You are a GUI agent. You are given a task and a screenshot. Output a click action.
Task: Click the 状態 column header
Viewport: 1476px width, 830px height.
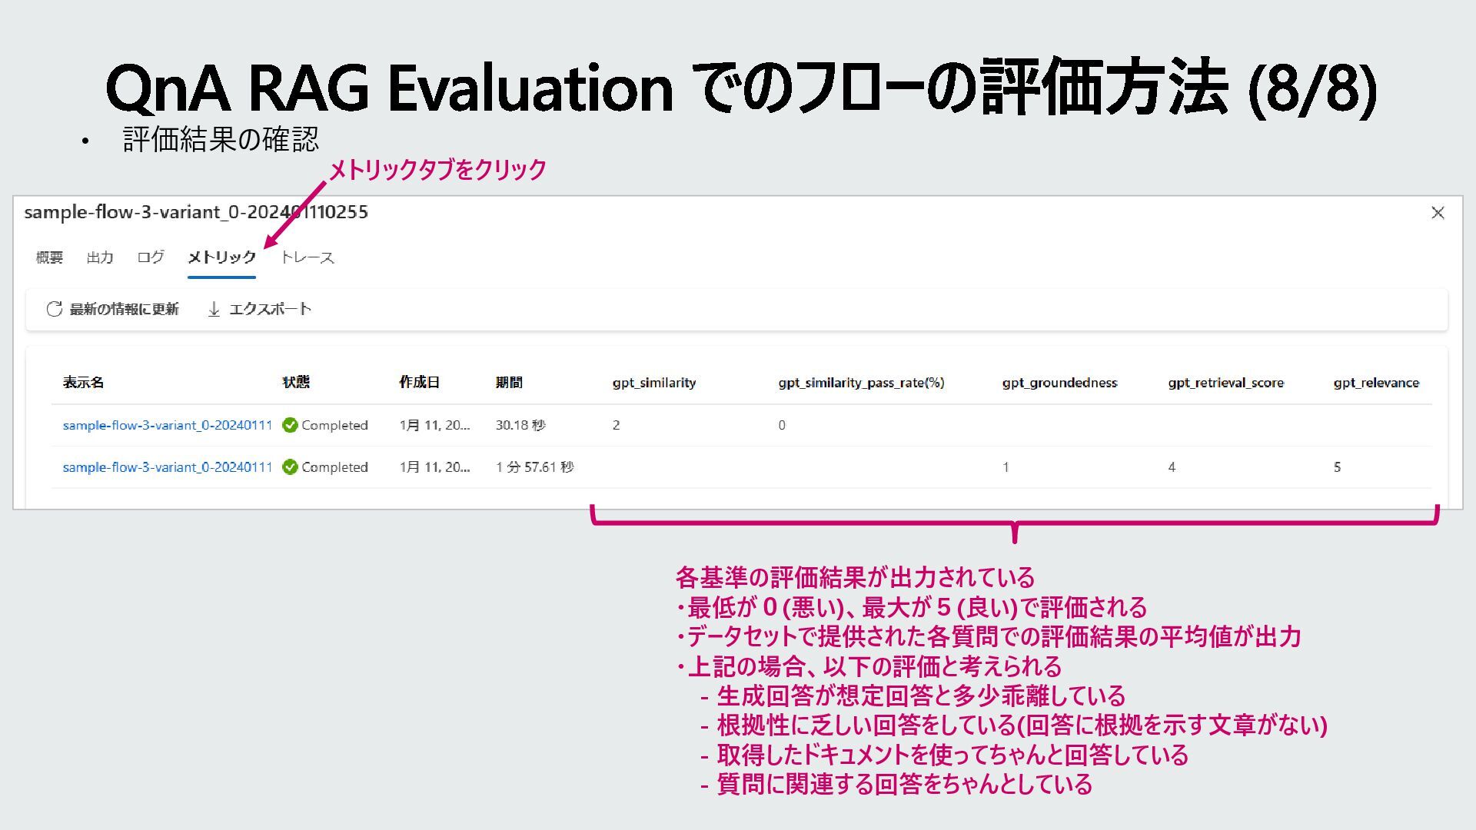(x=296, y=383)
